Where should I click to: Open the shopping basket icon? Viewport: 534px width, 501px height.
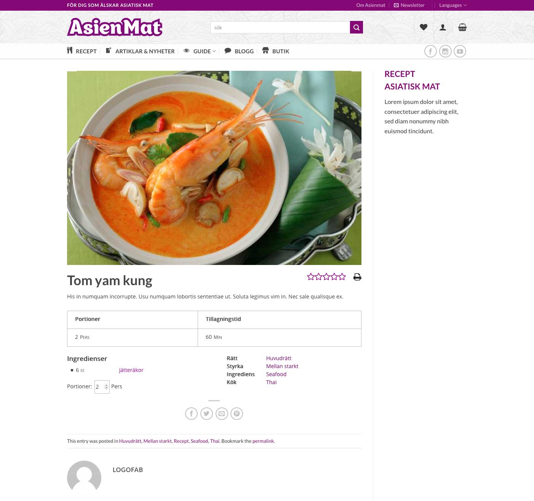pyautogui.click(x=462, y=27)
